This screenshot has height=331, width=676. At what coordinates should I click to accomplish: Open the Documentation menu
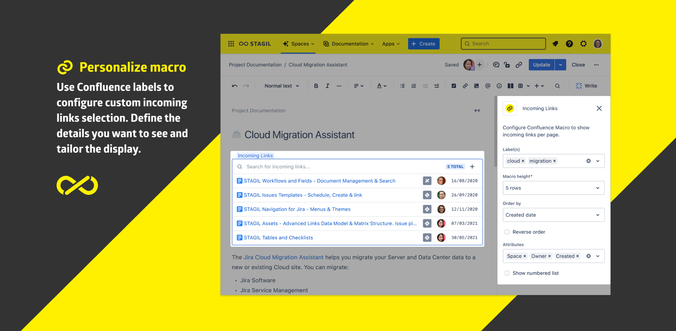349,44
